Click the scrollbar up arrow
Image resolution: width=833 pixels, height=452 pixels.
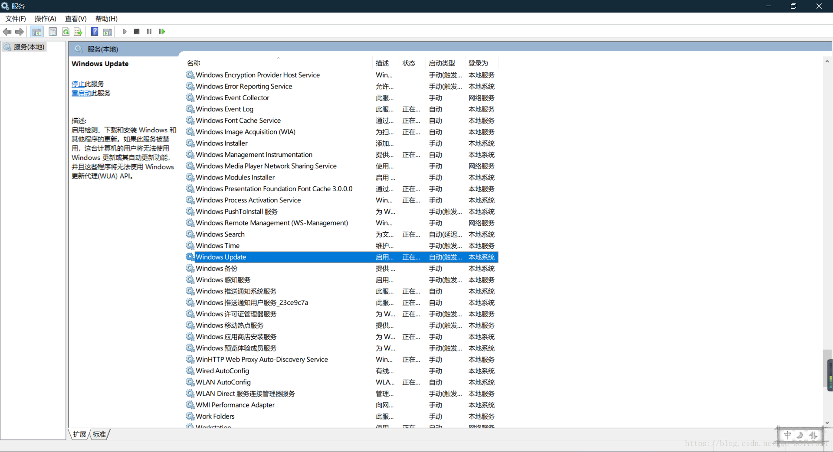pos(827,62)
